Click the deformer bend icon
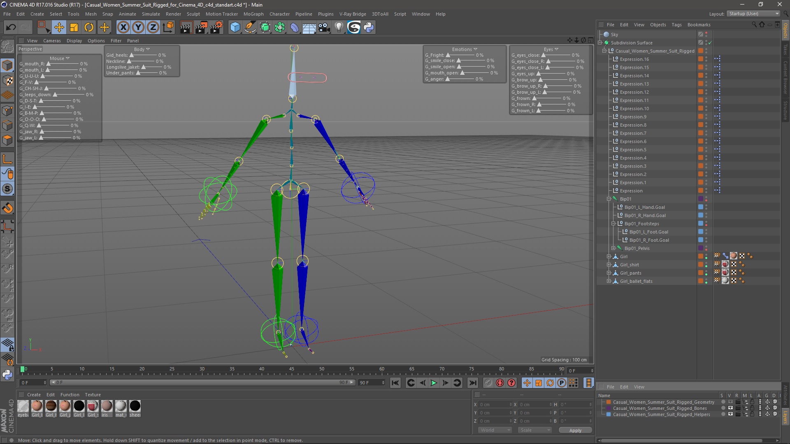This screenshot has width=790, height=444. pos(295,28)
